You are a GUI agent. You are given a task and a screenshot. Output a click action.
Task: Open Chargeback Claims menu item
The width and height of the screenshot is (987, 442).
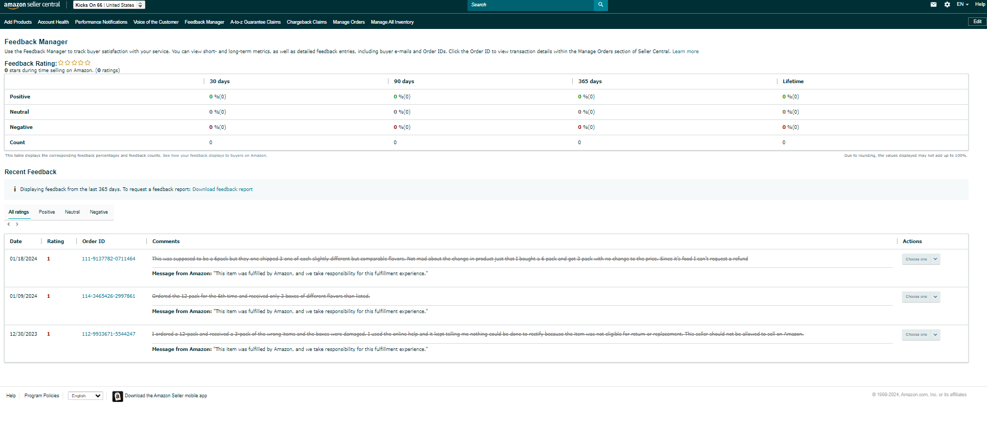click(x=306, y=22)
